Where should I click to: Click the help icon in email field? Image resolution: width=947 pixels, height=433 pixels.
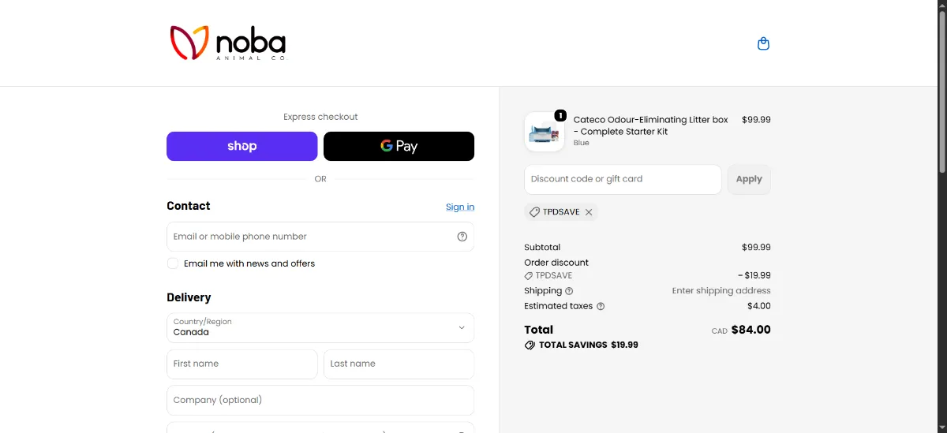(462, 237)
